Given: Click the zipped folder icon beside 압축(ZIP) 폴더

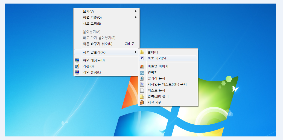Looking at the screenshot, I should pyautogui.click(x=142, y=96).
